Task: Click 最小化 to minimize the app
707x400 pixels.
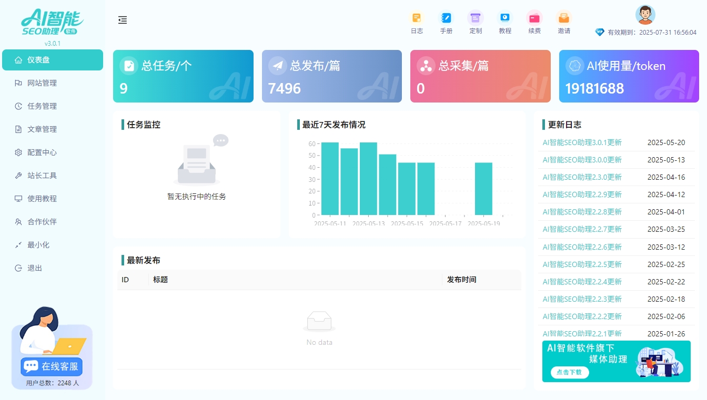Action: point(38,245)
